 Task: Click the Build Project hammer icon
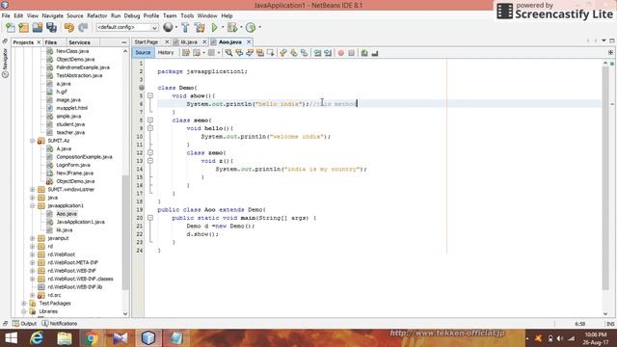coord(185,28)
